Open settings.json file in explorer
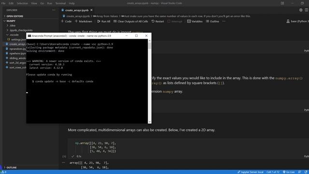Image resolution: width=309 pixels, height=174 pixels. tap(17, 40)
